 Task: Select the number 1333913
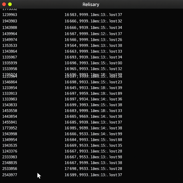(10, 94)
